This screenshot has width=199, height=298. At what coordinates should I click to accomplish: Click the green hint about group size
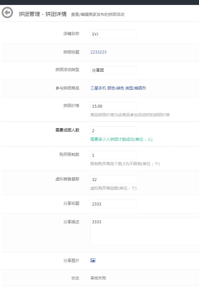121,139
